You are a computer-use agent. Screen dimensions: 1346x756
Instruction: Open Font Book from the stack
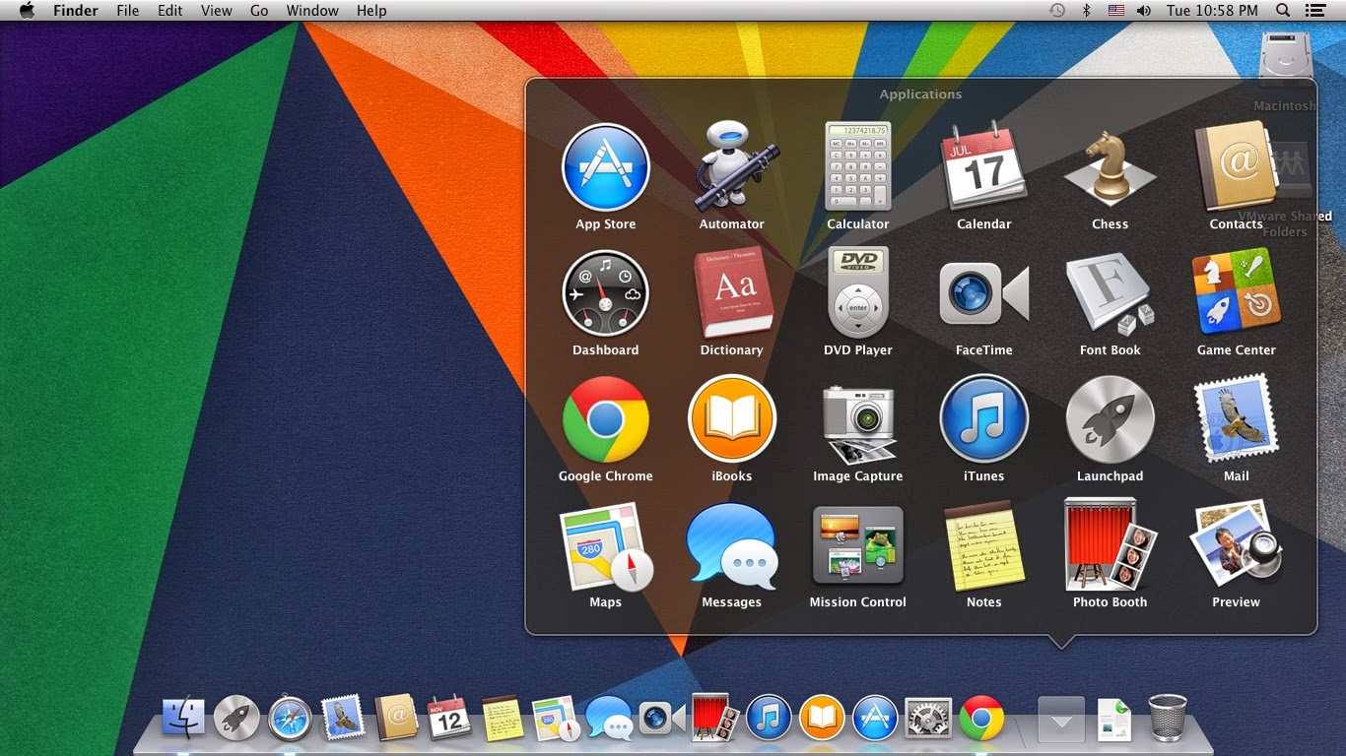click(x=1110, y=293)
